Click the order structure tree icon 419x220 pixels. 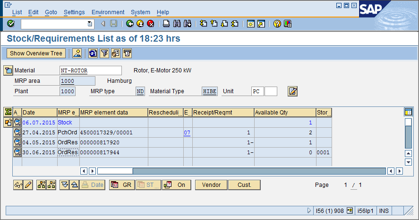[x=42, y=185]
